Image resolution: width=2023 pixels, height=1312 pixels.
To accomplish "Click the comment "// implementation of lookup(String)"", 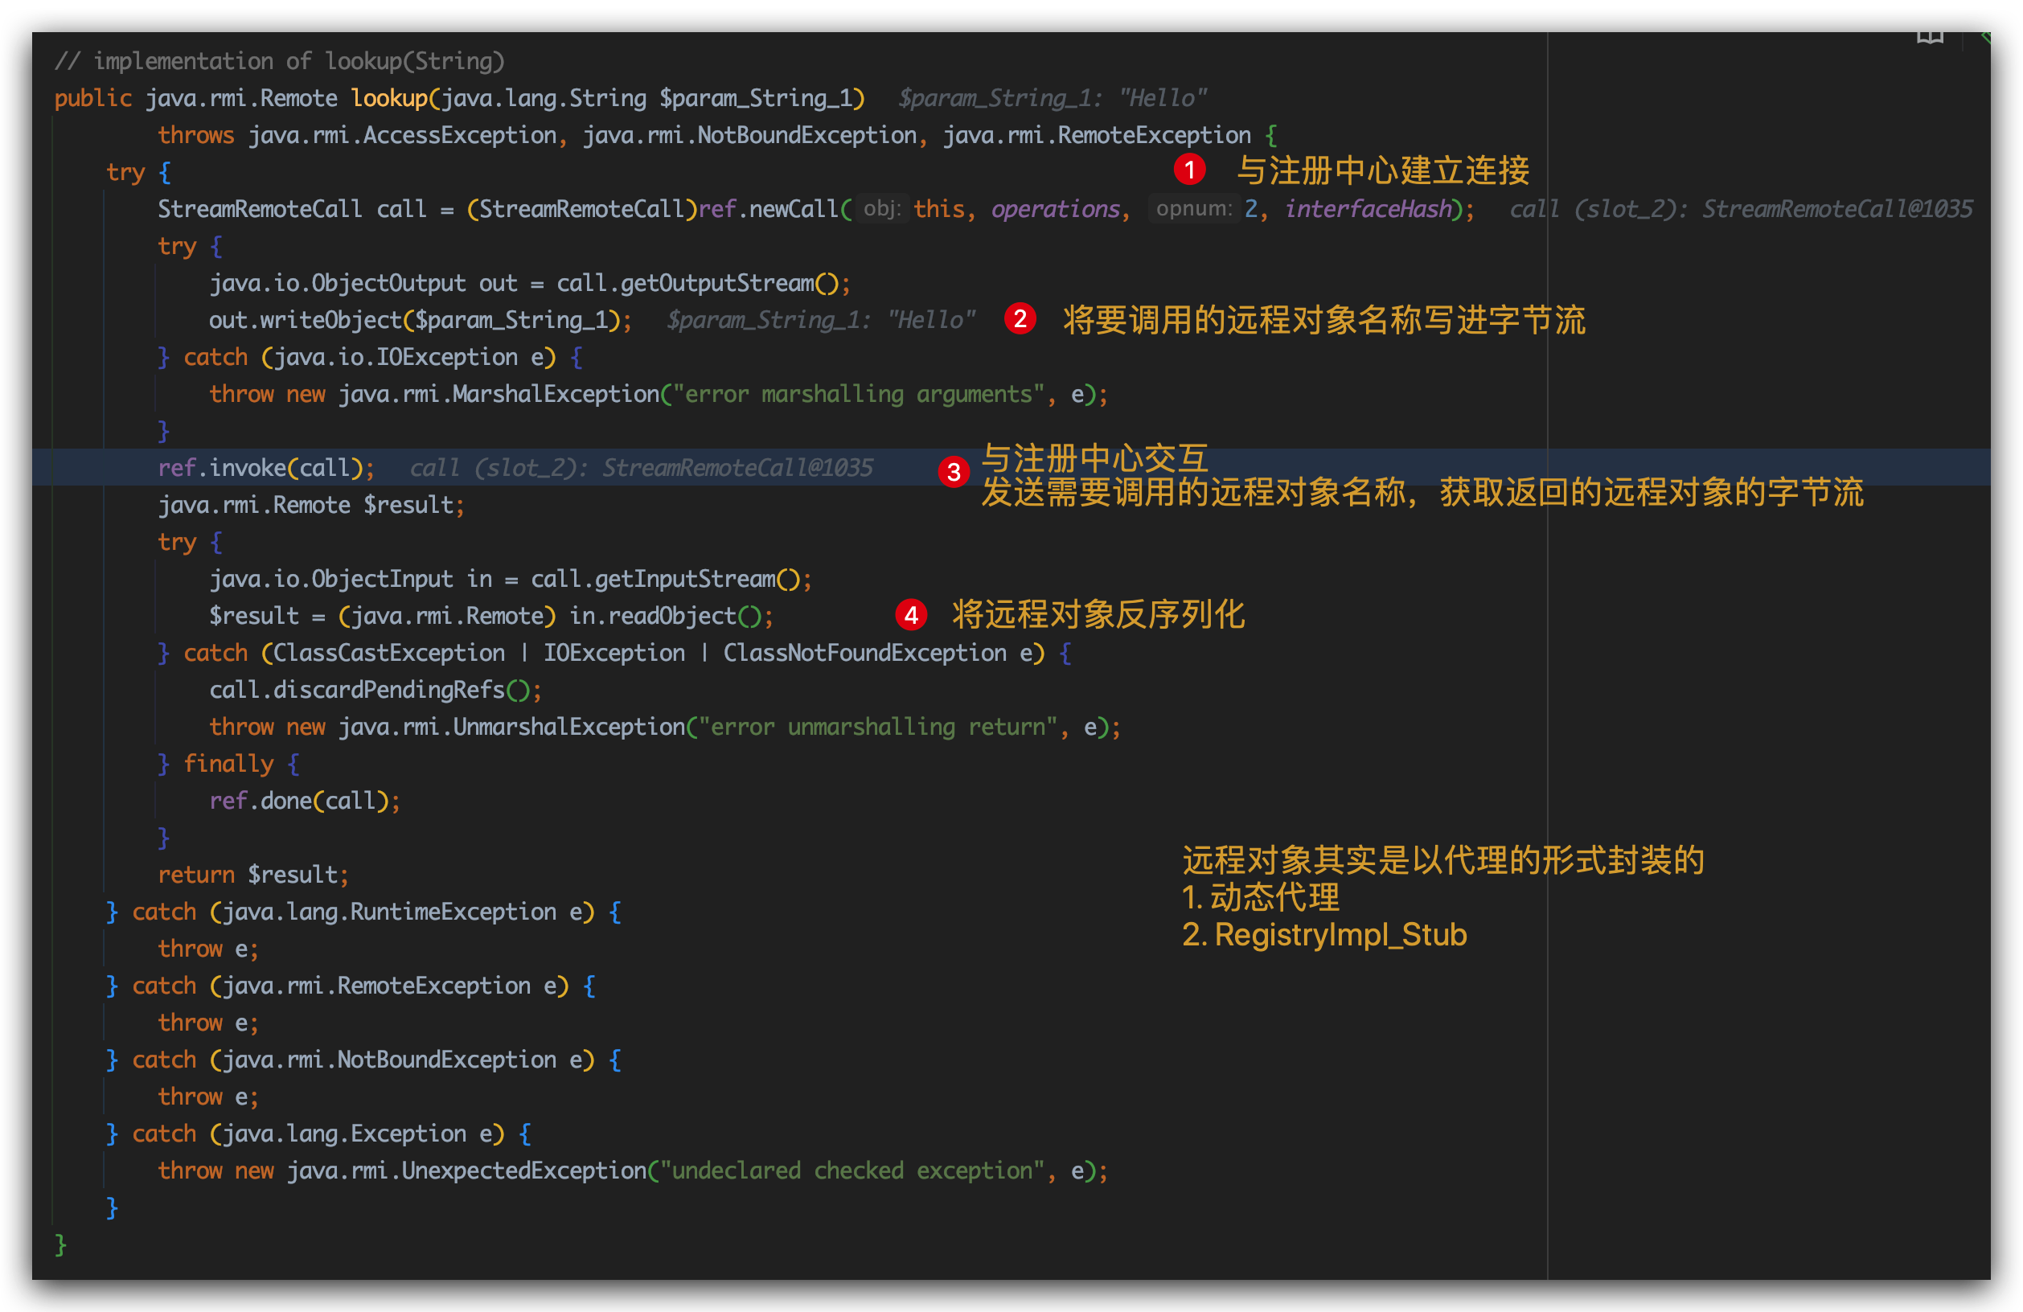I will [280, 61].
